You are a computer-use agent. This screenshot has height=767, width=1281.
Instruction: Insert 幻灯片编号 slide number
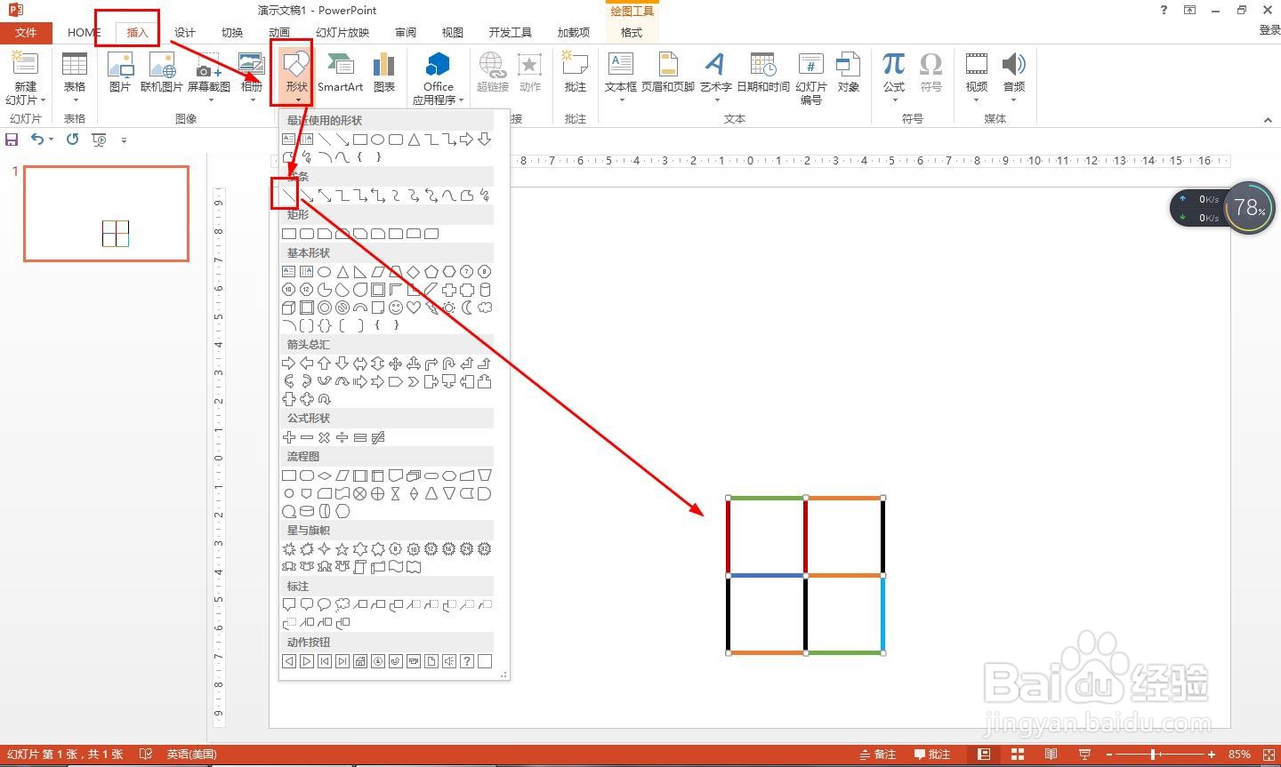pos(811,78)
